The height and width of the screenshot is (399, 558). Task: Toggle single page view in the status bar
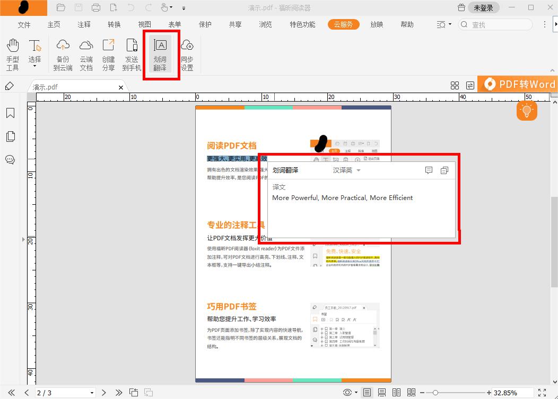(x=367, y=392)
